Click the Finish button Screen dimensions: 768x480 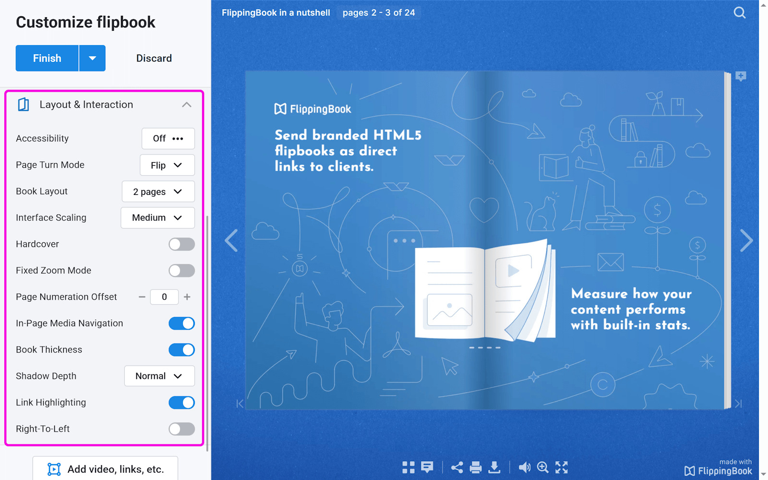point(47,58)
